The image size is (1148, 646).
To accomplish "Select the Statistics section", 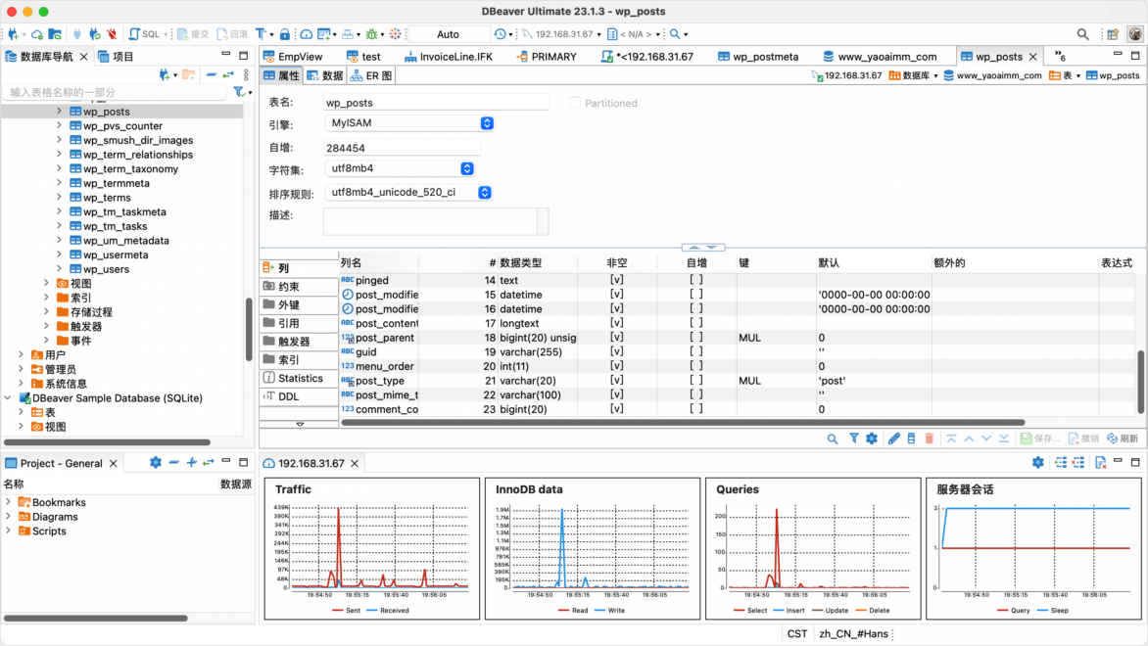I will pyautogui.click(x=299, y=378).
